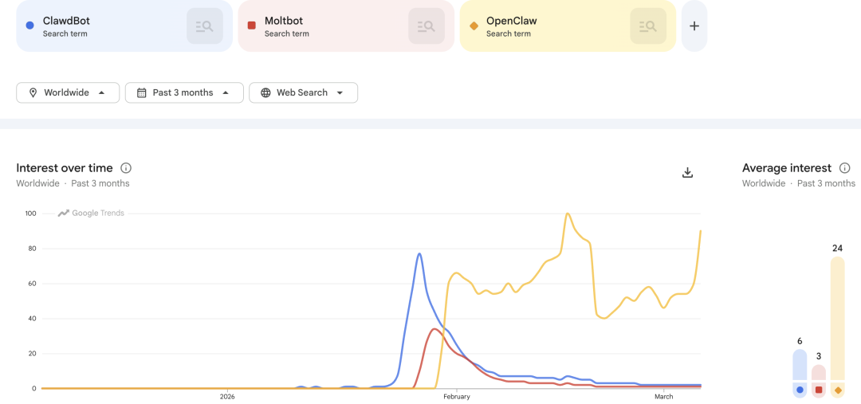
Task: Click the OpenClaw peak on the chart
Action: point(567,214)
